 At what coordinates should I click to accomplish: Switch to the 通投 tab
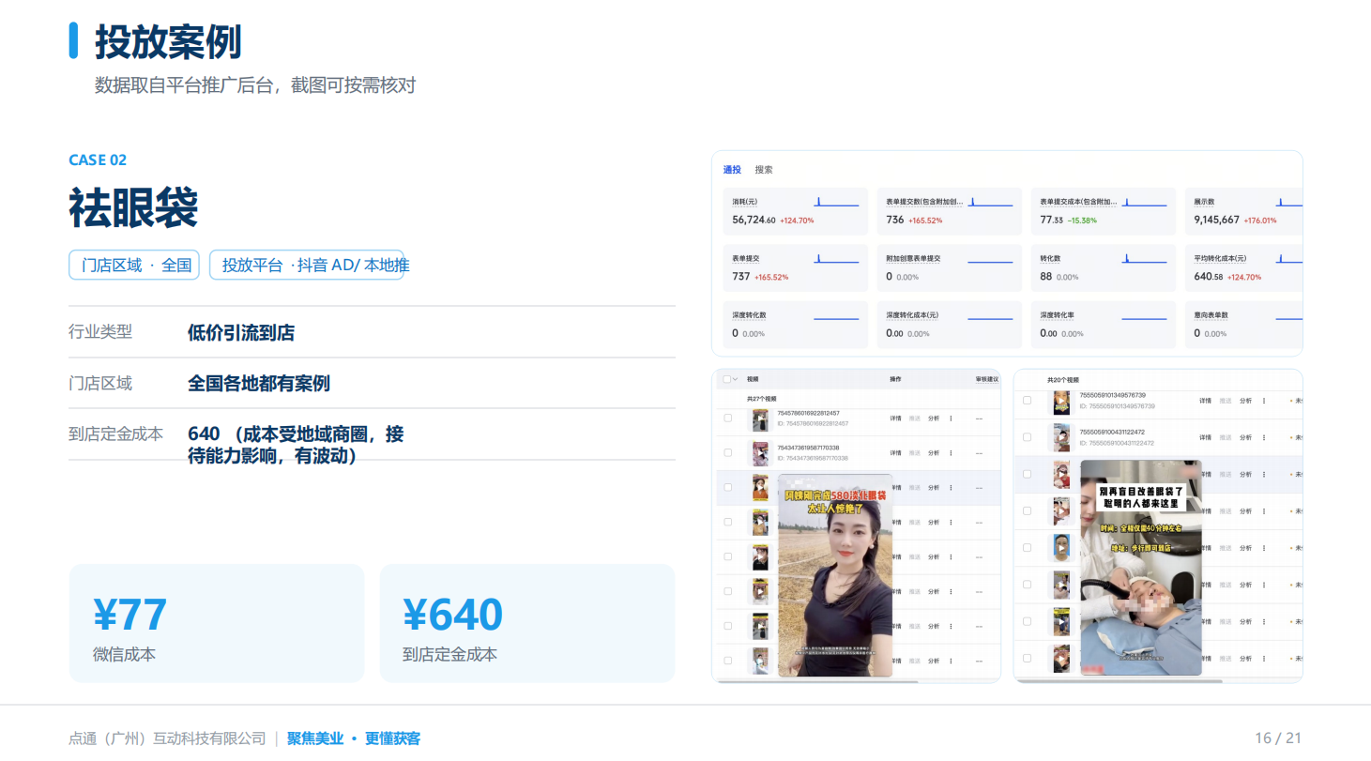(732, 170)
